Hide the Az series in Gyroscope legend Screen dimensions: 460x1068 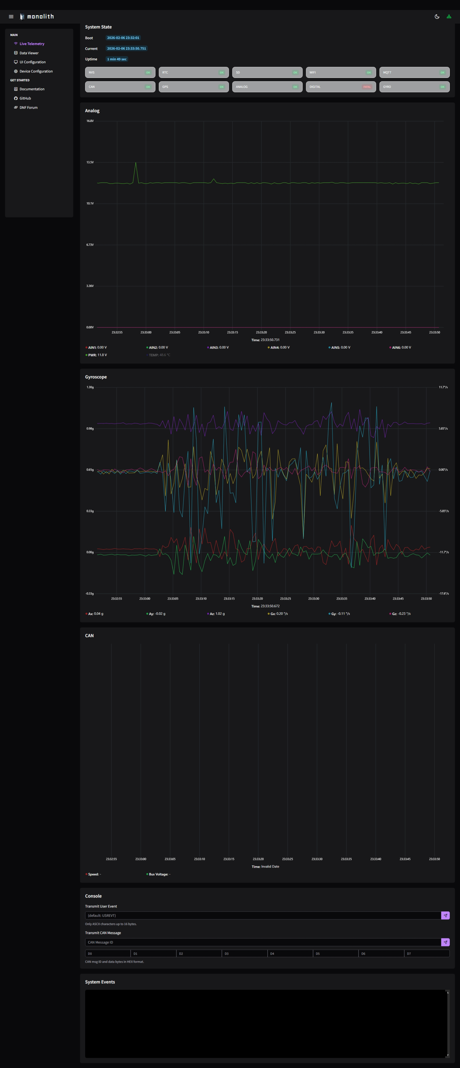(218, 614)
